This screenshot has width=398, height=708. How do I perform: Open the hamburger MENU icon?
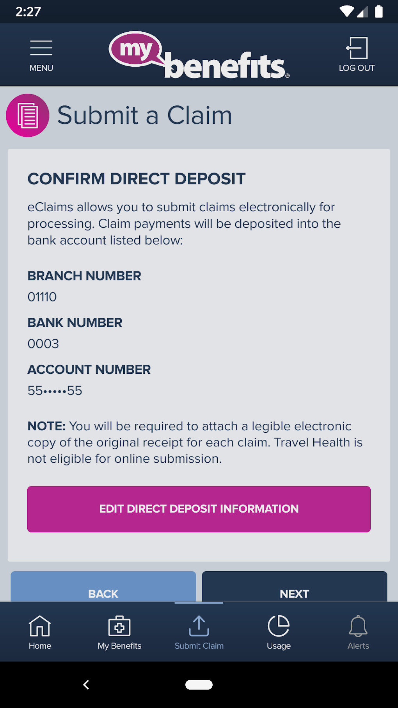tap(41, 49)
